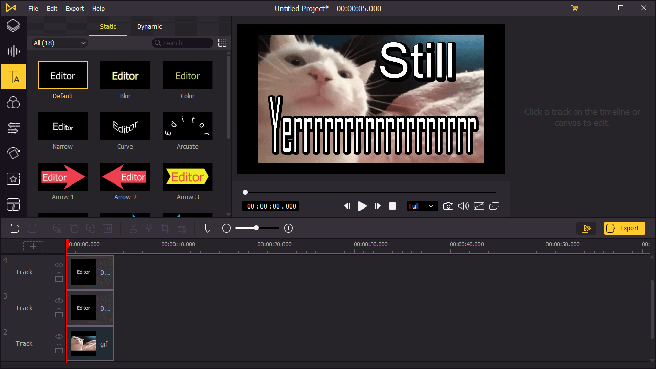Screen dimensions: 656x369
Task: Play the preview video
Action: point(362,206)
